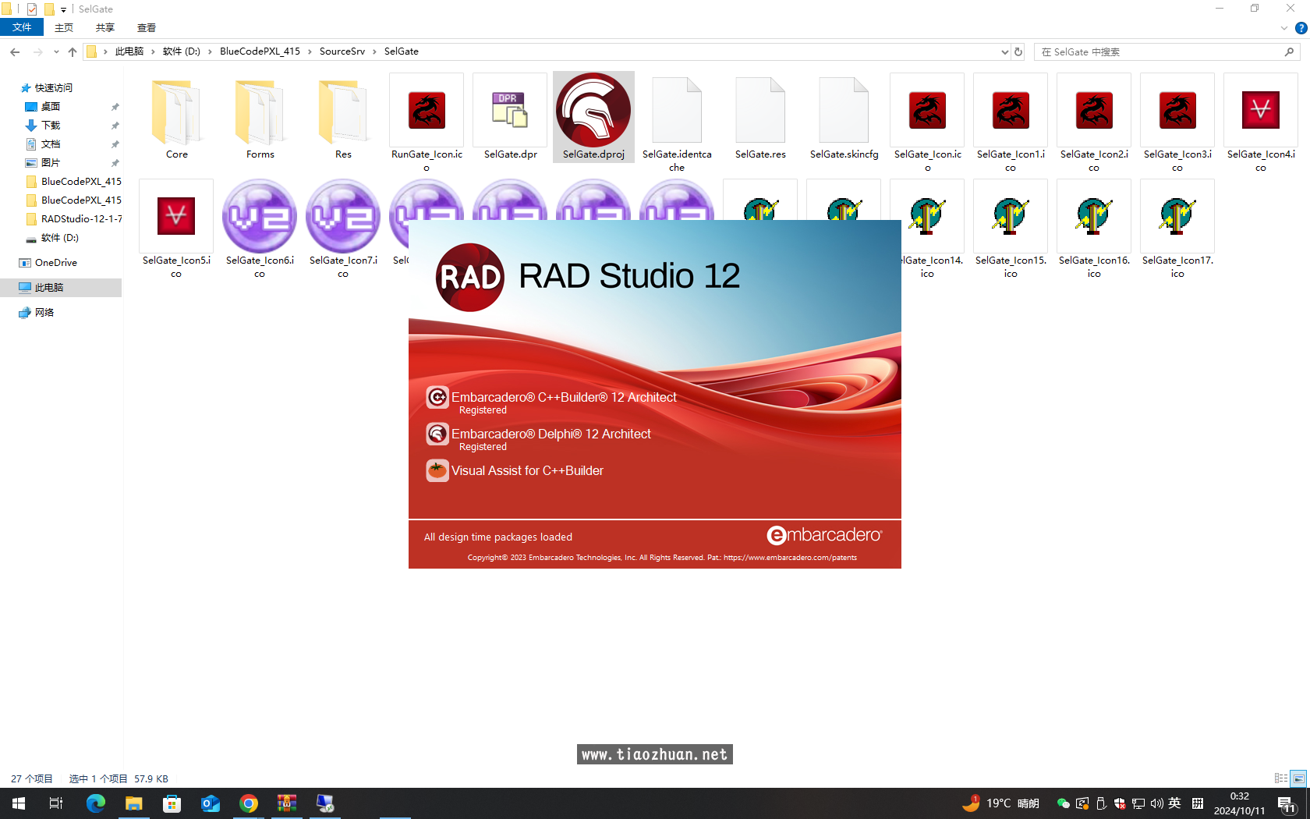Viewport: 1310px width, 819px height.
Task: Click the refresh button beside address bar
Action: pos(1018,51)
